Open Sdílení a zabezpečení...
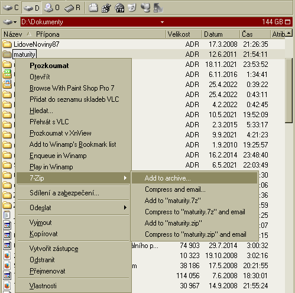The width and height of the screenshot is (295, 293). click(73, 193)
